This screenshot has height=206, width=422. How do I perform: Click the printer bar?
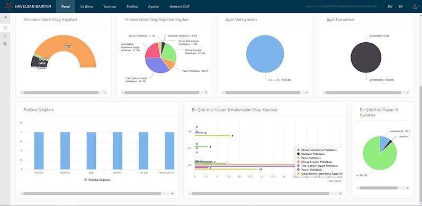(x=118, y=151)
